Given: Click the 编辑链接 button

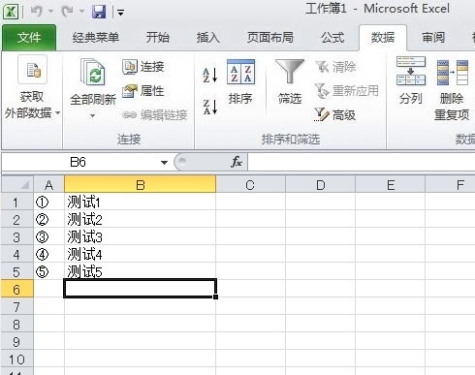Looking at the screenshot, I should coord(155,114).
